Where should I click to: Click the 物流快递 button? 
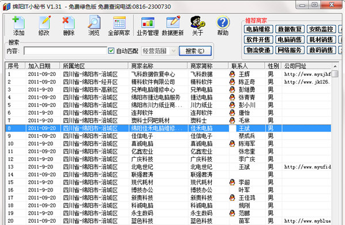pyautogui.click(x=258, y=50)
